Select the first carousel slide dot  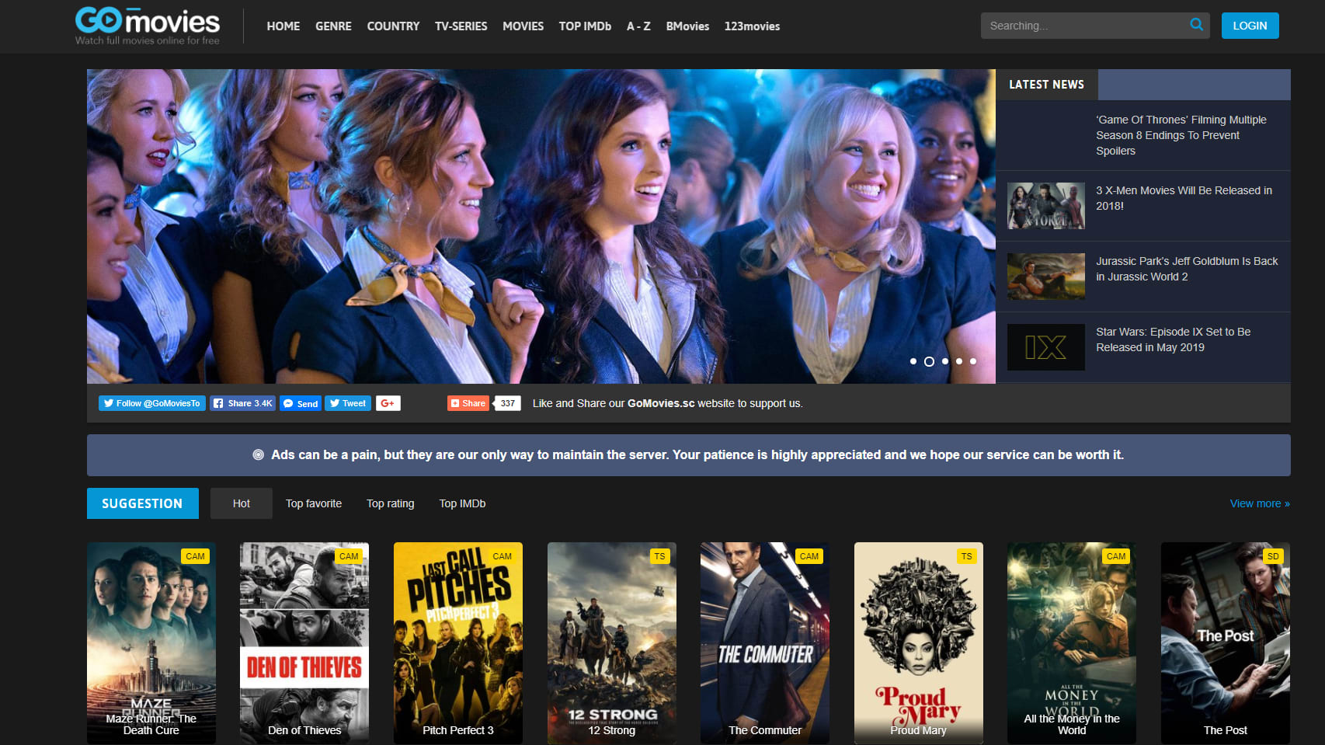click(913, 361)
